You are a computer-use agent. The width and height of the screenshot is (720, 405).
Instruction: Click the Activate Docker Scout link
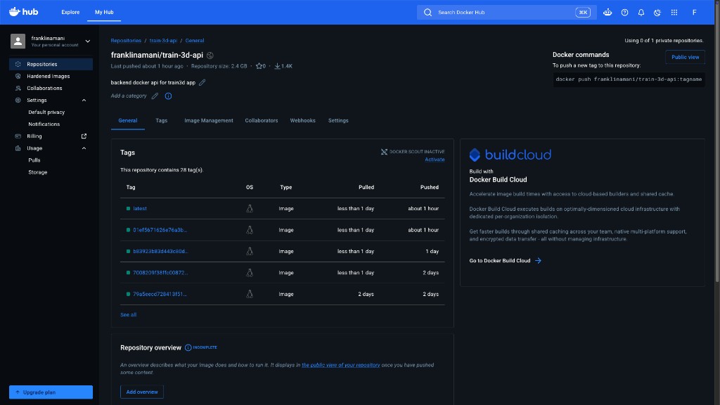pos(435,160)
